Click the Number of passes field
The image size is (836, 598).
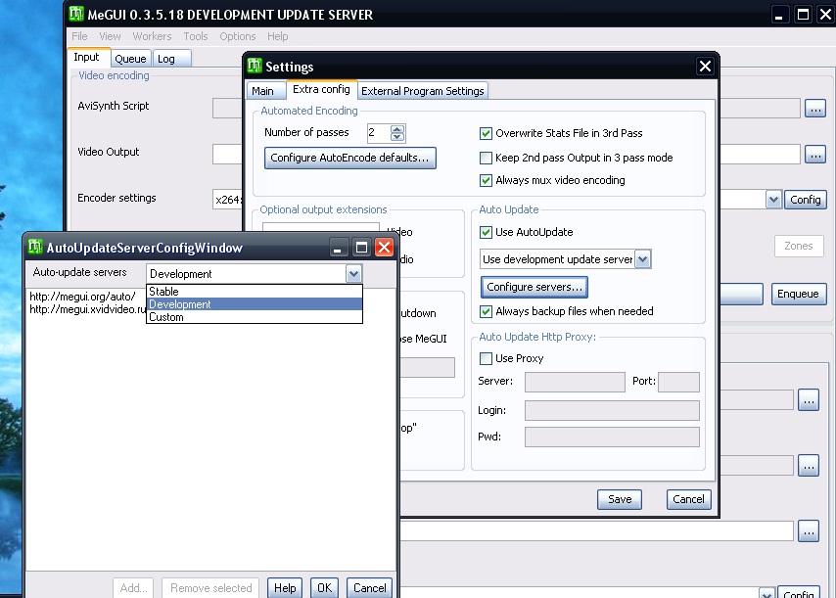click(x=379, y=133)
